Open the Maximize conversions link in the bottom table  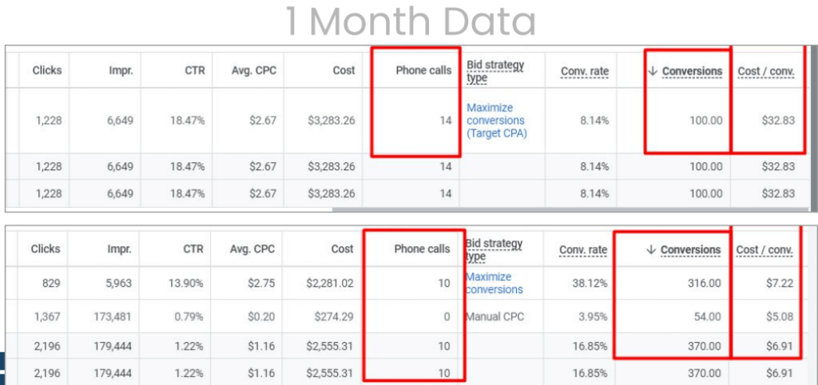pos(494,283)
